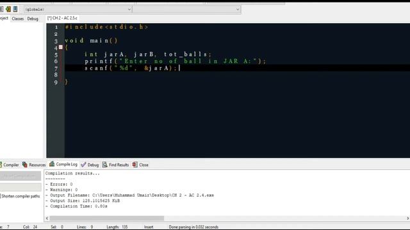Click line number 6 in the gutter
Image resolution: width=410 pixels, height=230 pixels.
pos(56,61)
